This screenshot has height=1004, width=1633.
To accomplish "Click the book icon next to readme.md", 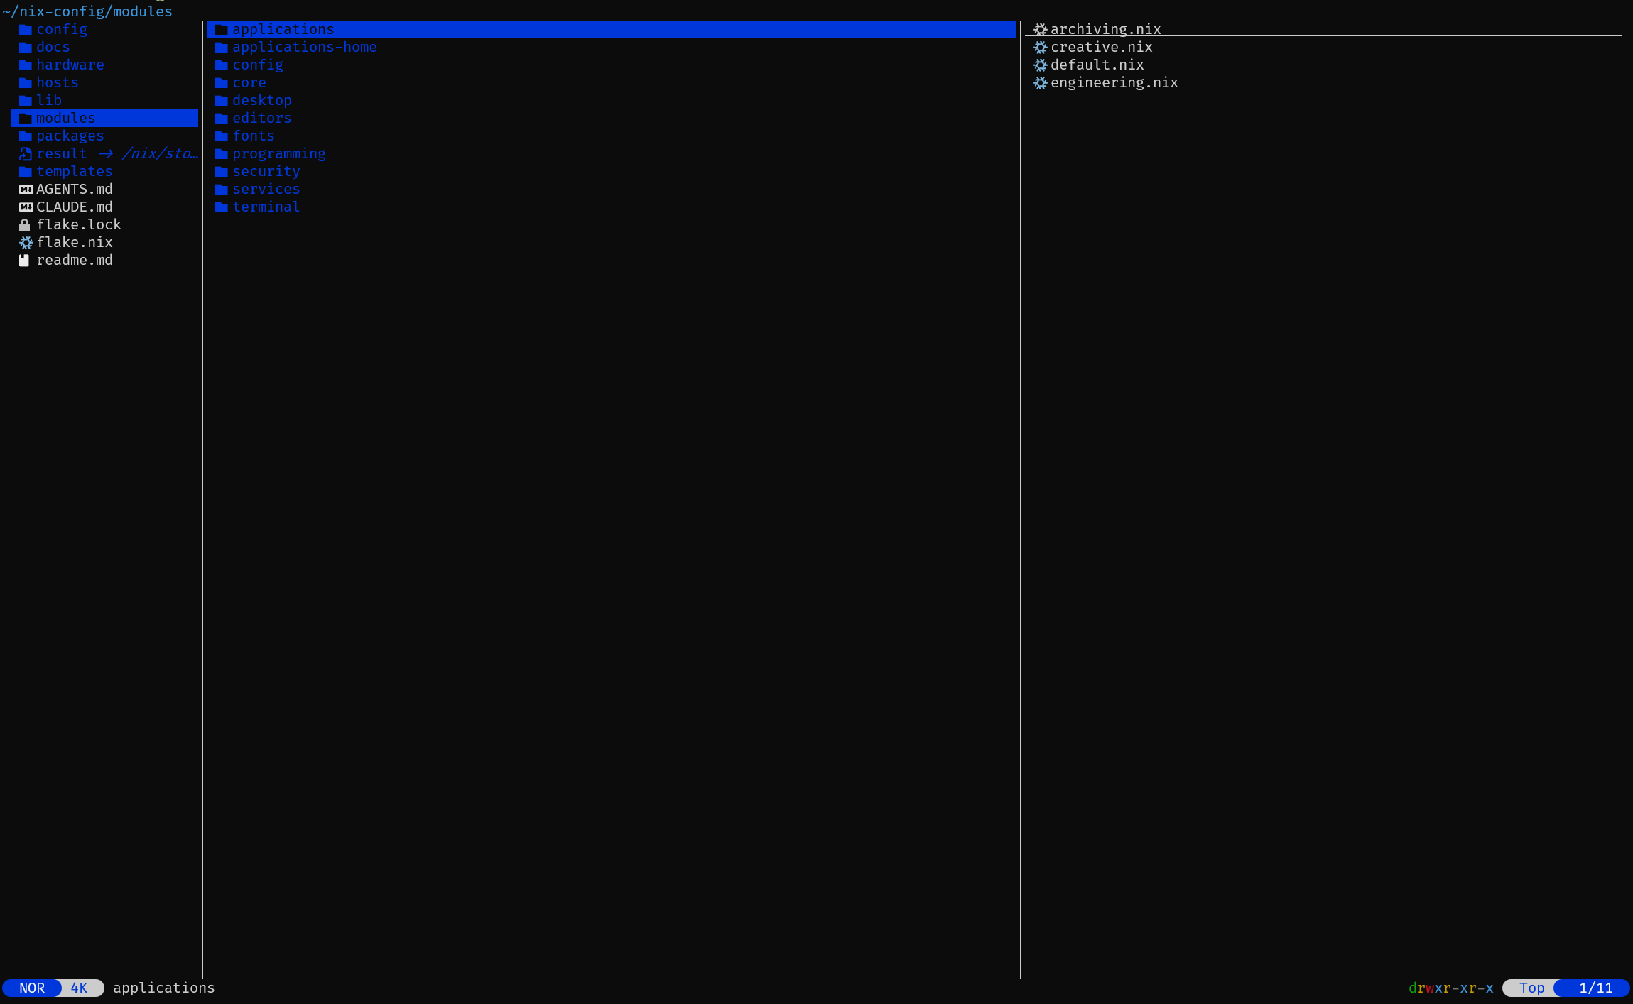I will tap(24, 261).
